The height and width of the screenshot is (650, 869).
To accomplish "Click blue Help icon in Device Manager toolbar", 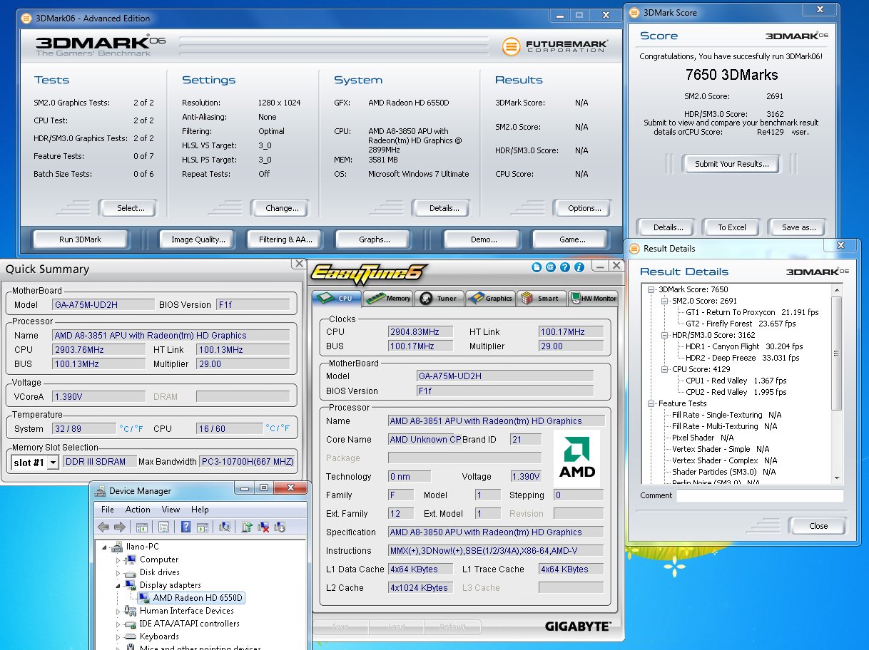I will pos(186,527).
